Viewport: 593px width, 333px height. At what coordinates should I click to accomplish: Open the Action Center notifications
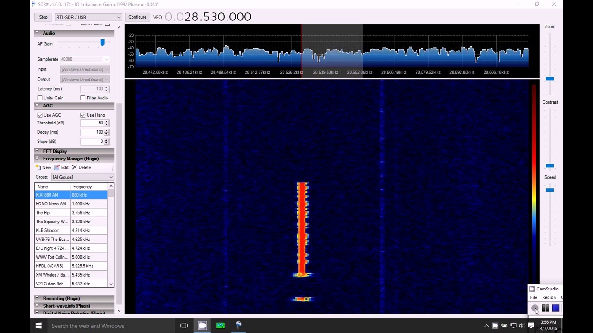pos(531,326)
